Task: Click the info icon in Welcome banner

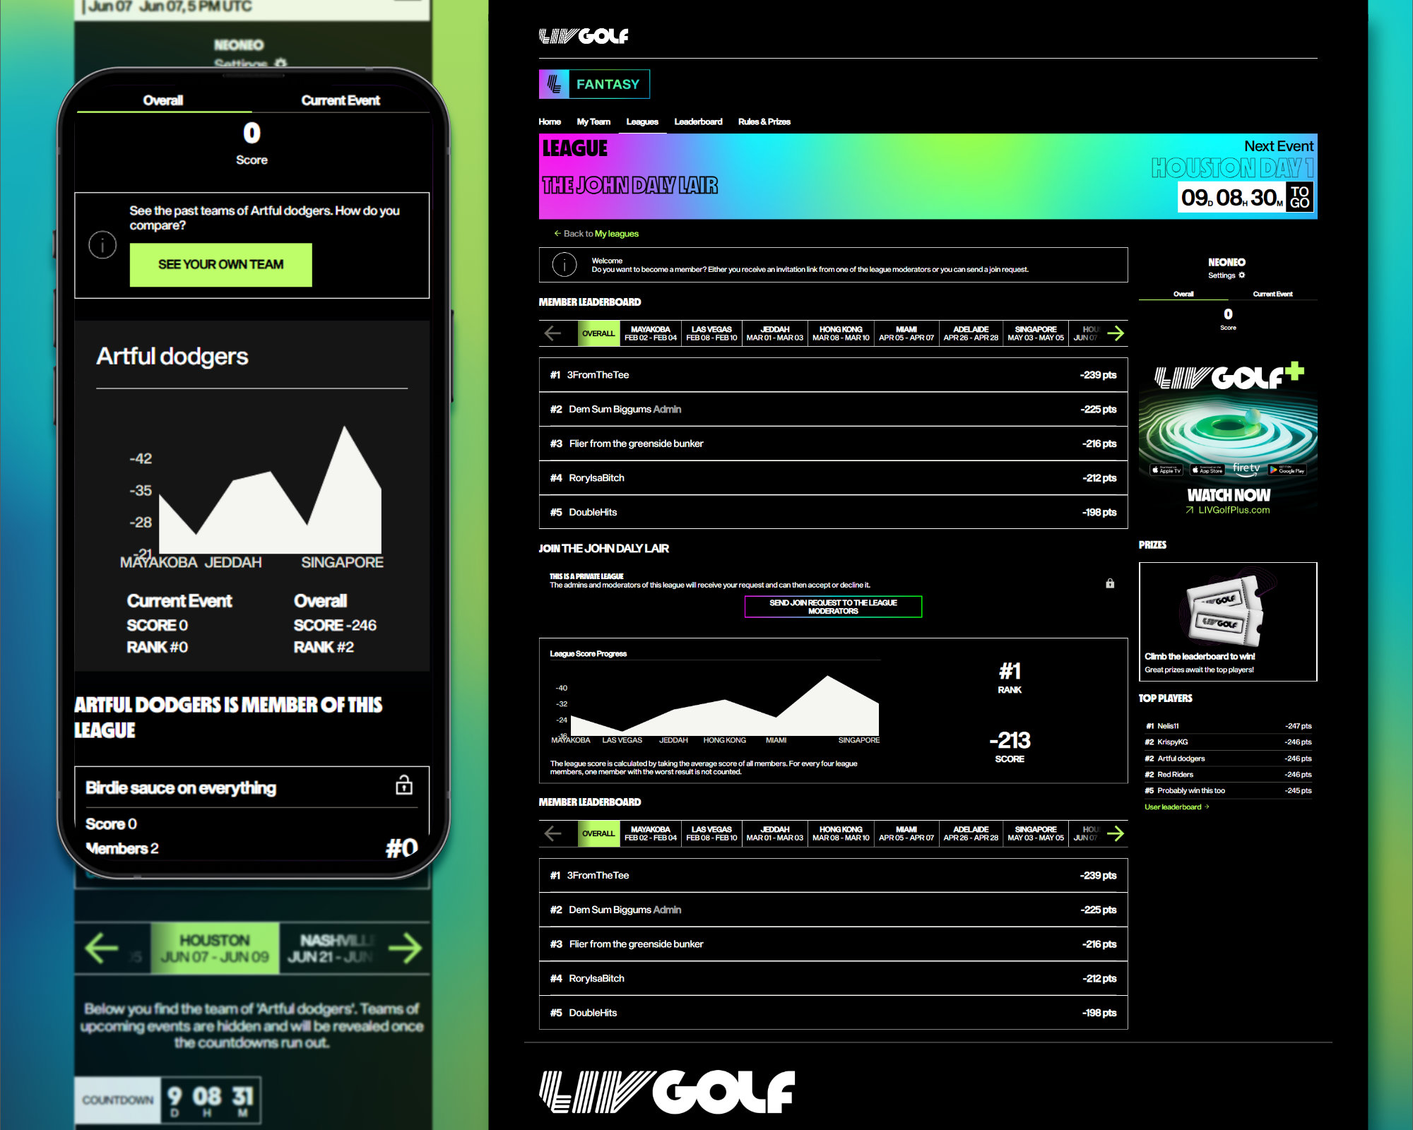Action: (564, 265)
